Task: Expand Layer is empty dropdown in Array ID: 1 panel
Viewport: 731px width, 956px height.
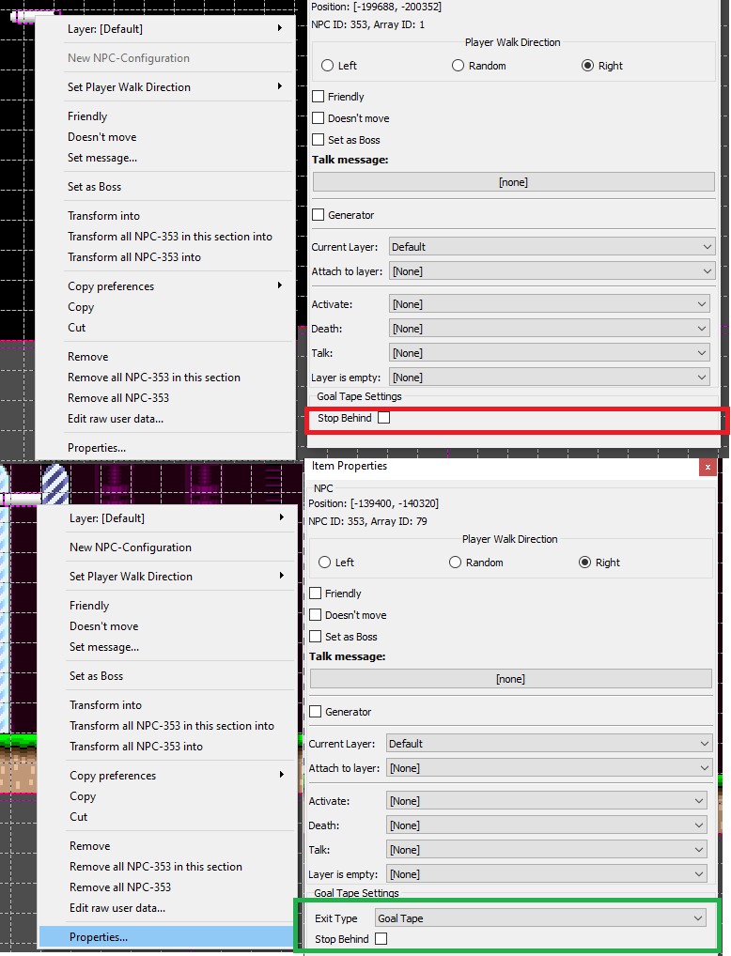Action: 549,378
